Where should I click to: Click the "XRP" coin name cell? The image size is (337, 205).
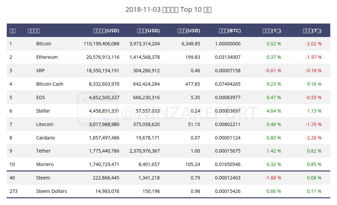pos(40,71)
